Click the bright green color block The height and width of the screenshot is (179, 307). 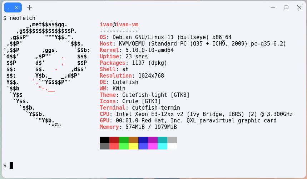tap(124, 146)
